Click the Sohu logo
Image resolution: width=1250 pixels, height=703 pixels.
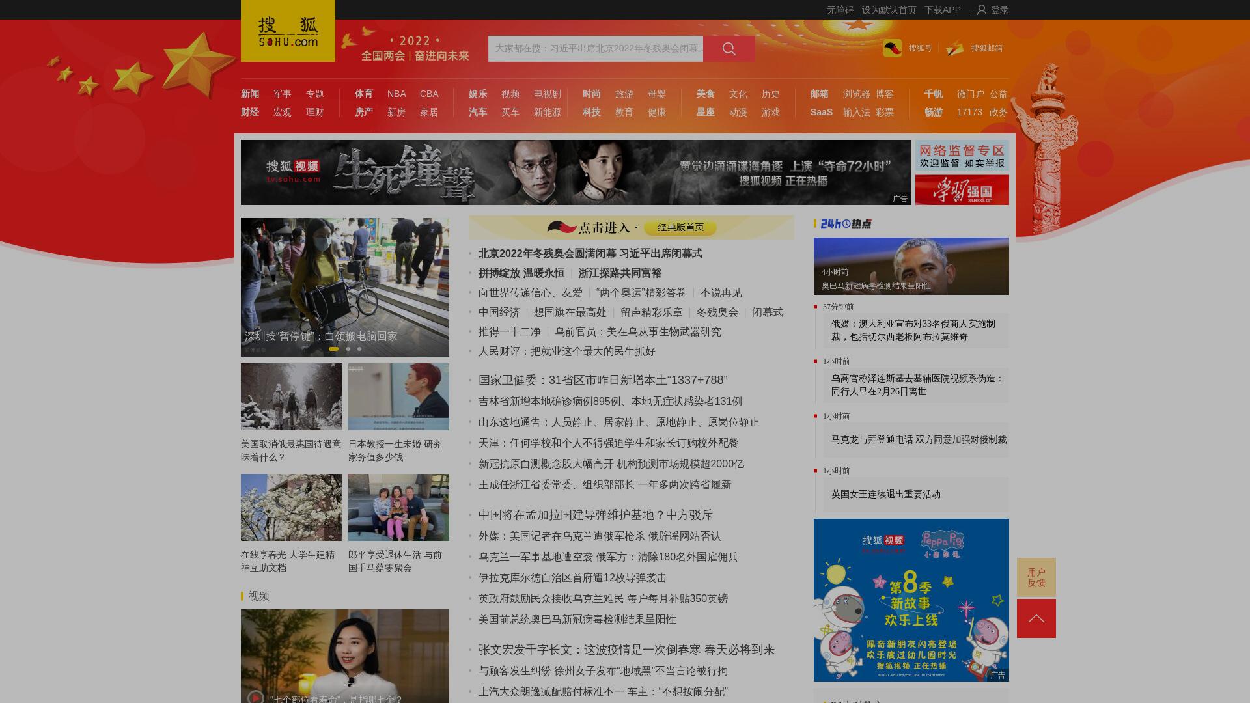288,31
